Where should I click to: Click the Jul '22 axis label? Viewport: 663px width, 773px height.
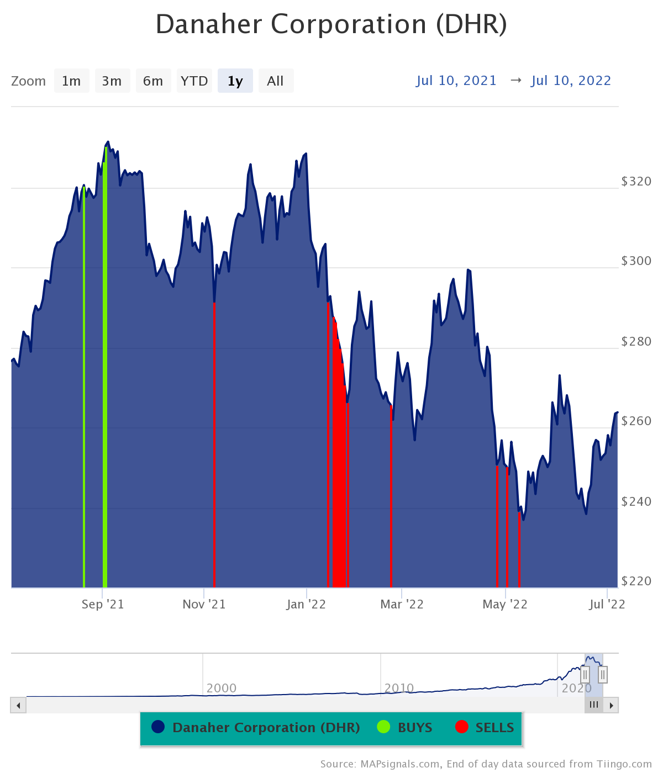pos(607,604)
